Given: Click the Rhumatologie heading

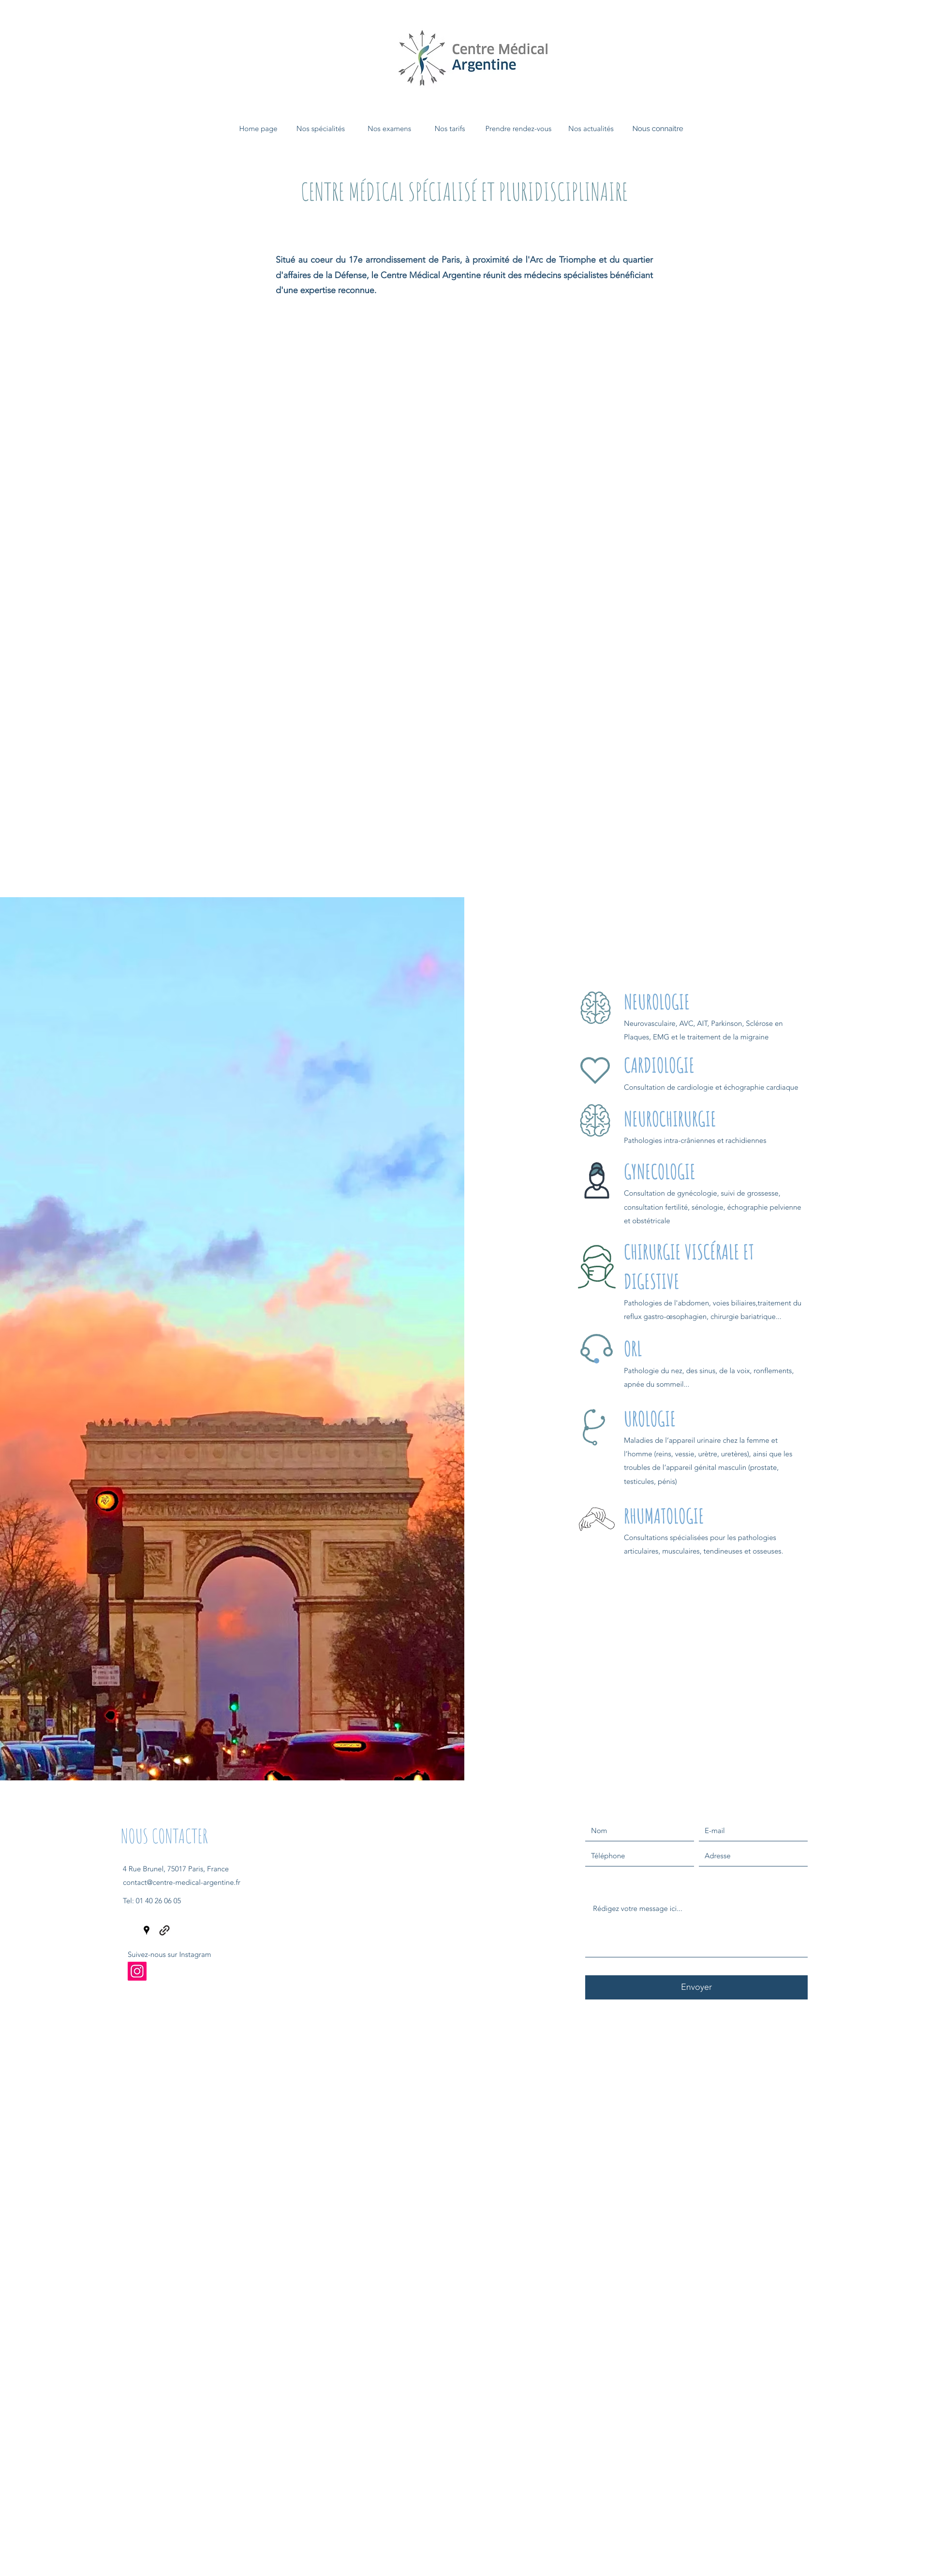Looking at the screenshot, I should pyautogui.click(x=663, y=1516).
